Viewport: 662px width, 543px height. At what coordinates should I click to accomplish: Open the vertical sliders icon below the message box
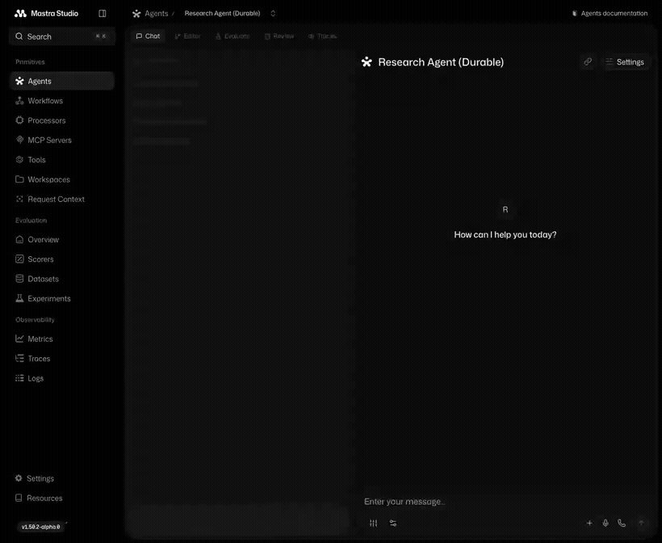(373, 523)
